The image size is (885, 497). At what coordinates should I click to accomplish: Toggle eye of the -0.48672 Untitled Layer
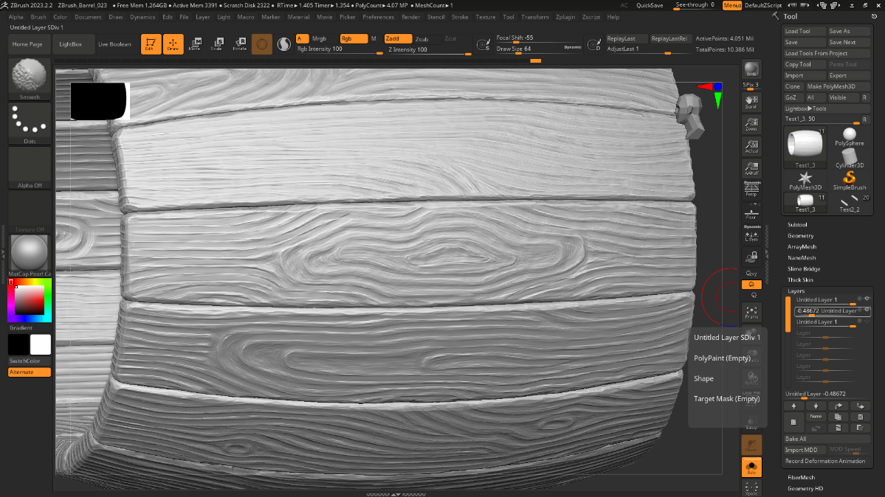867,310
